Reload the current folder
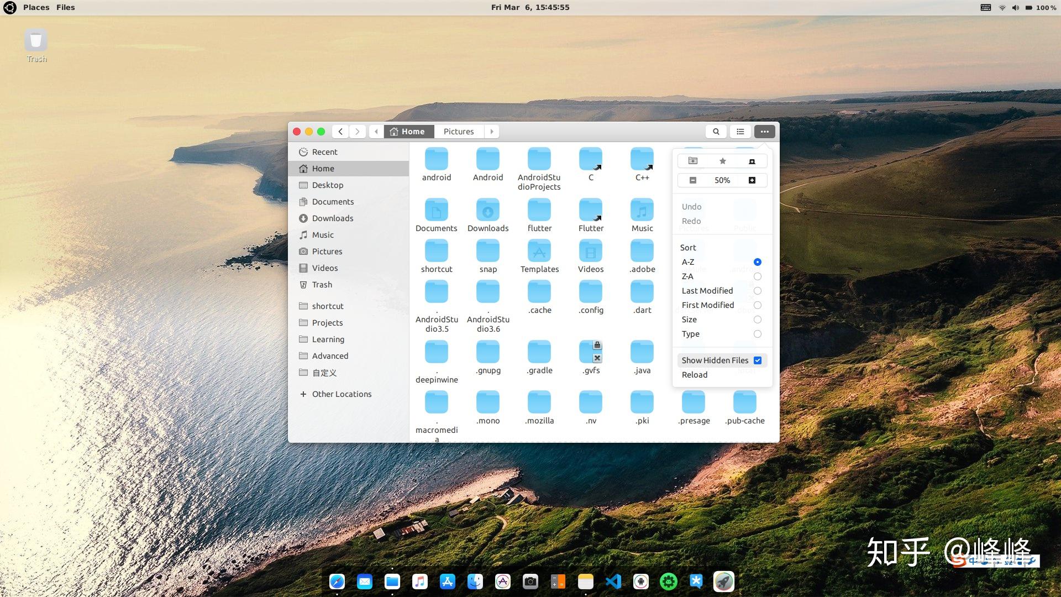Screen dimensions: 1061x597 coord(695,374)
